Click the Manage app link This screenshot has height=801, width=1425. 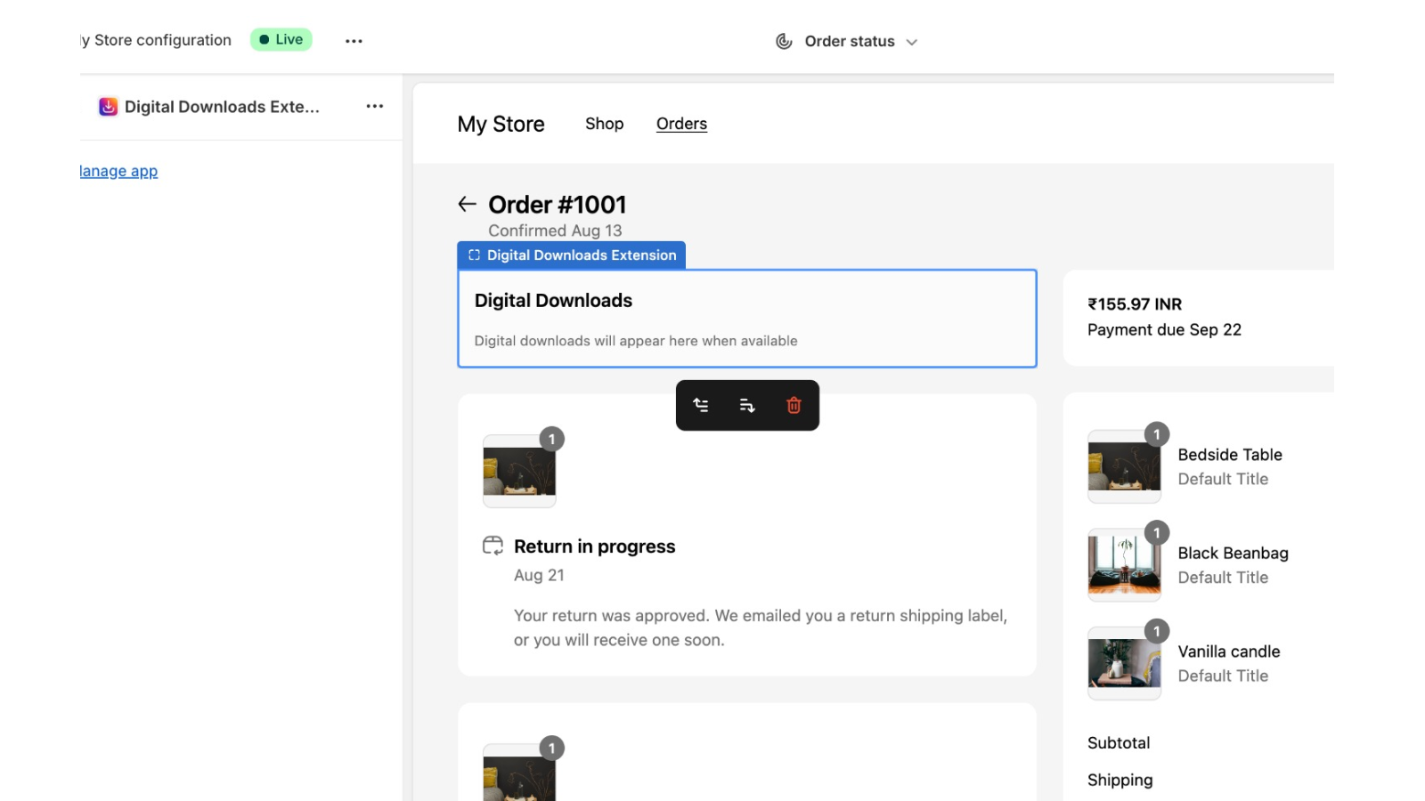coord(118,171)
